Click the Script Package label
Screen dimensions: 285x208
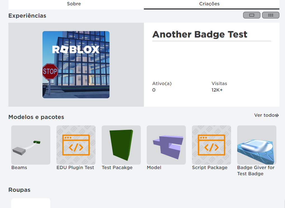click(x=210, y=168)
